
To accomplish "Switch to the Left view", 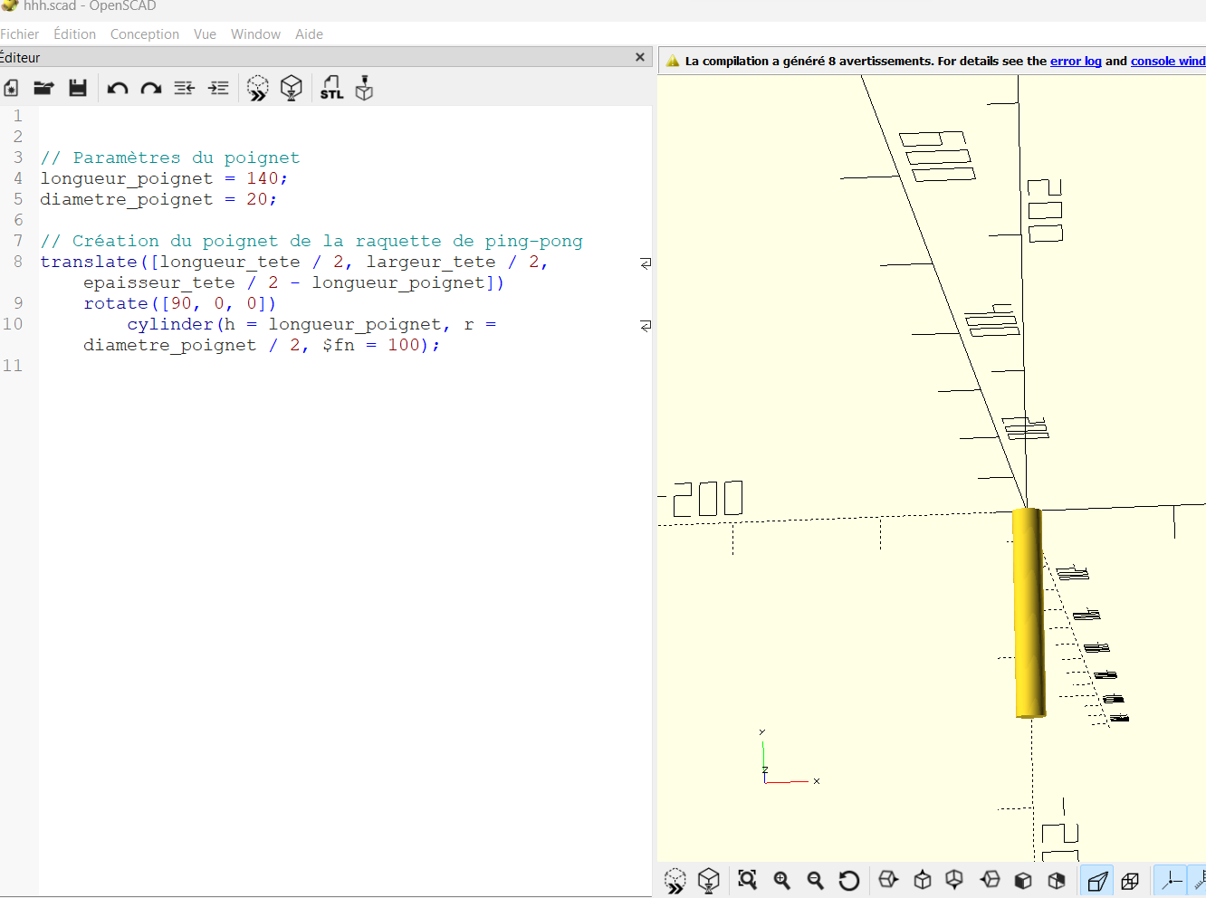I will click(990, 880).
